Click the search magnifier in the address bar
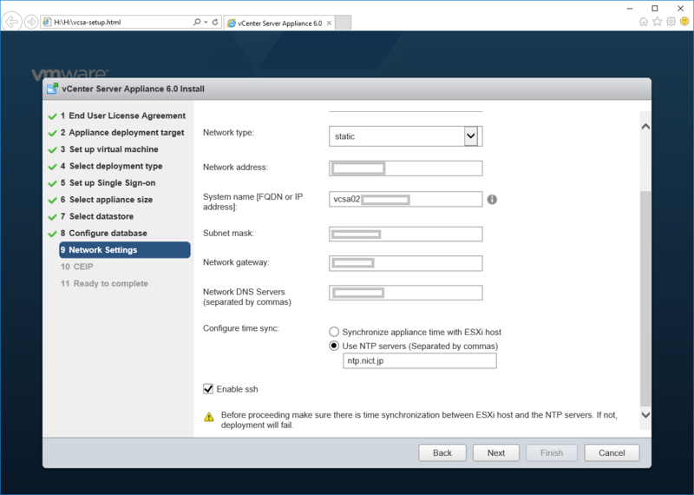694x495 pixels. click(197, 22)
